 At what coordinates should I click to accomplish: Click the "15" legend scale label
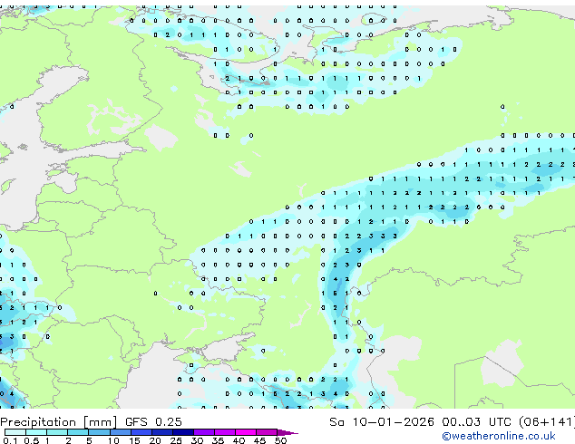[x=134, y=440]
